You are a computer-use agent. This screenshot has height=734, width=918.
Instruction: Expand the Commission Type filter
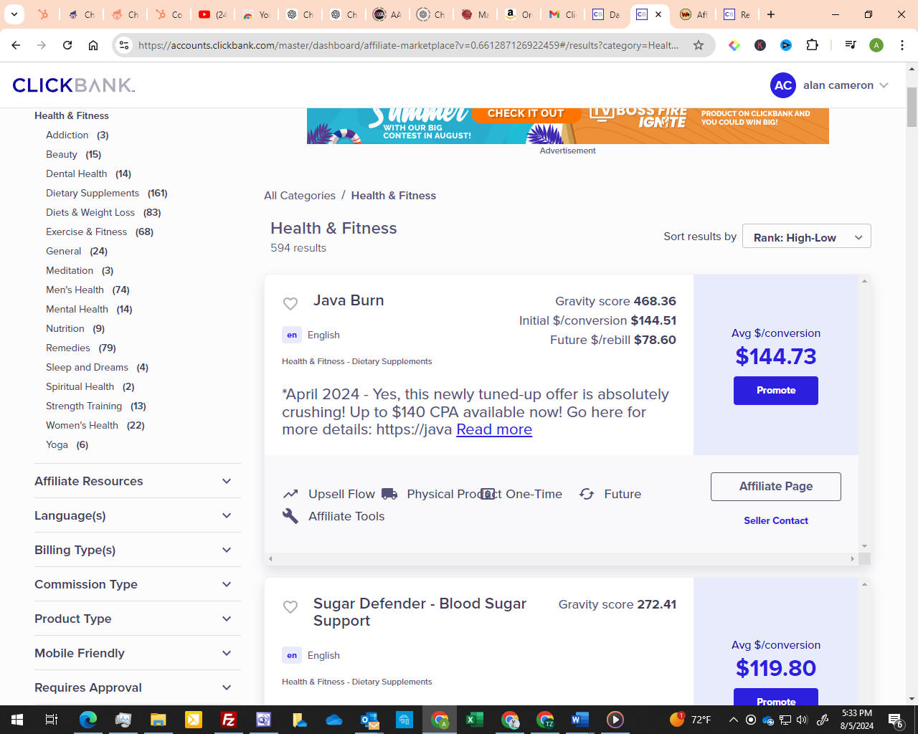coord(137,584)
